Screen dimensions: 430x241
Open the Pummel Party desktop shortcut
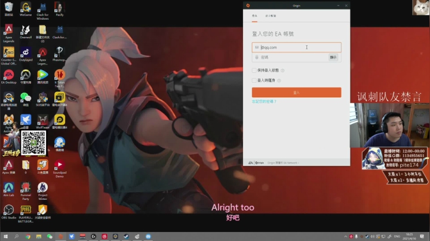(x=26, y=191)
